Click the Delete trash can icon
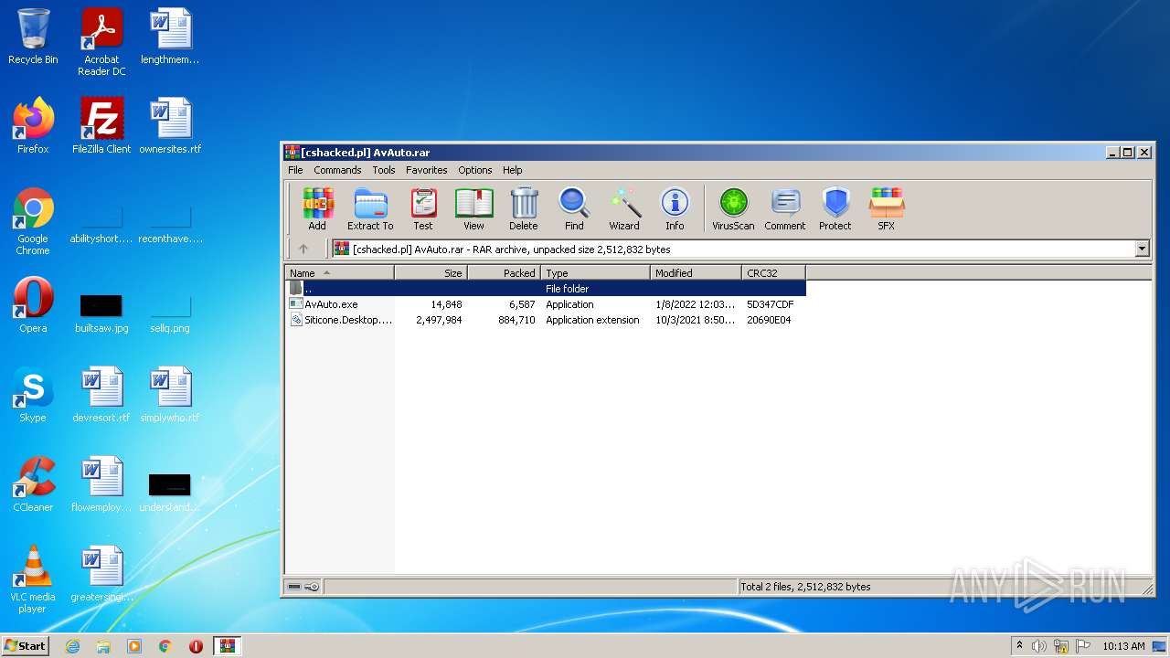Screen dimensions: 1170x658 click(524, 209)
